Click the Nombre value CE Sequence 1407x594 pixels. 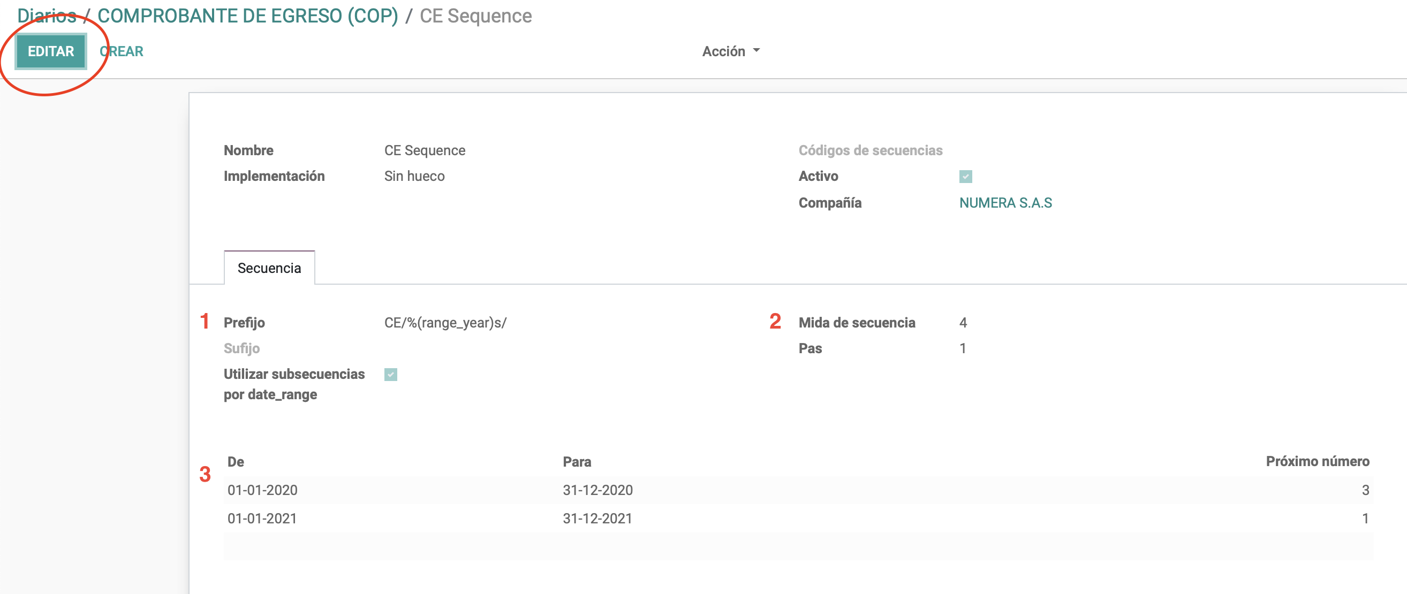(425, 150)
